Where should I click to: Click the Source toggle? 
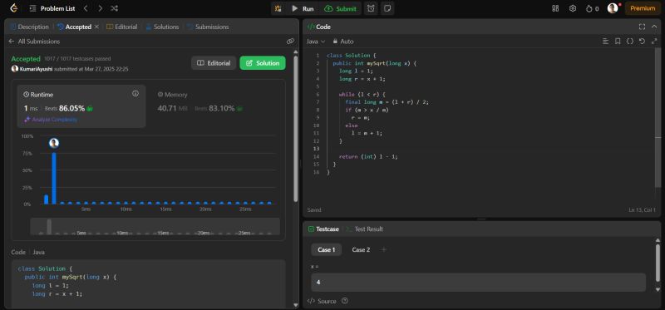pyautogui.click(x=322, y=301)
